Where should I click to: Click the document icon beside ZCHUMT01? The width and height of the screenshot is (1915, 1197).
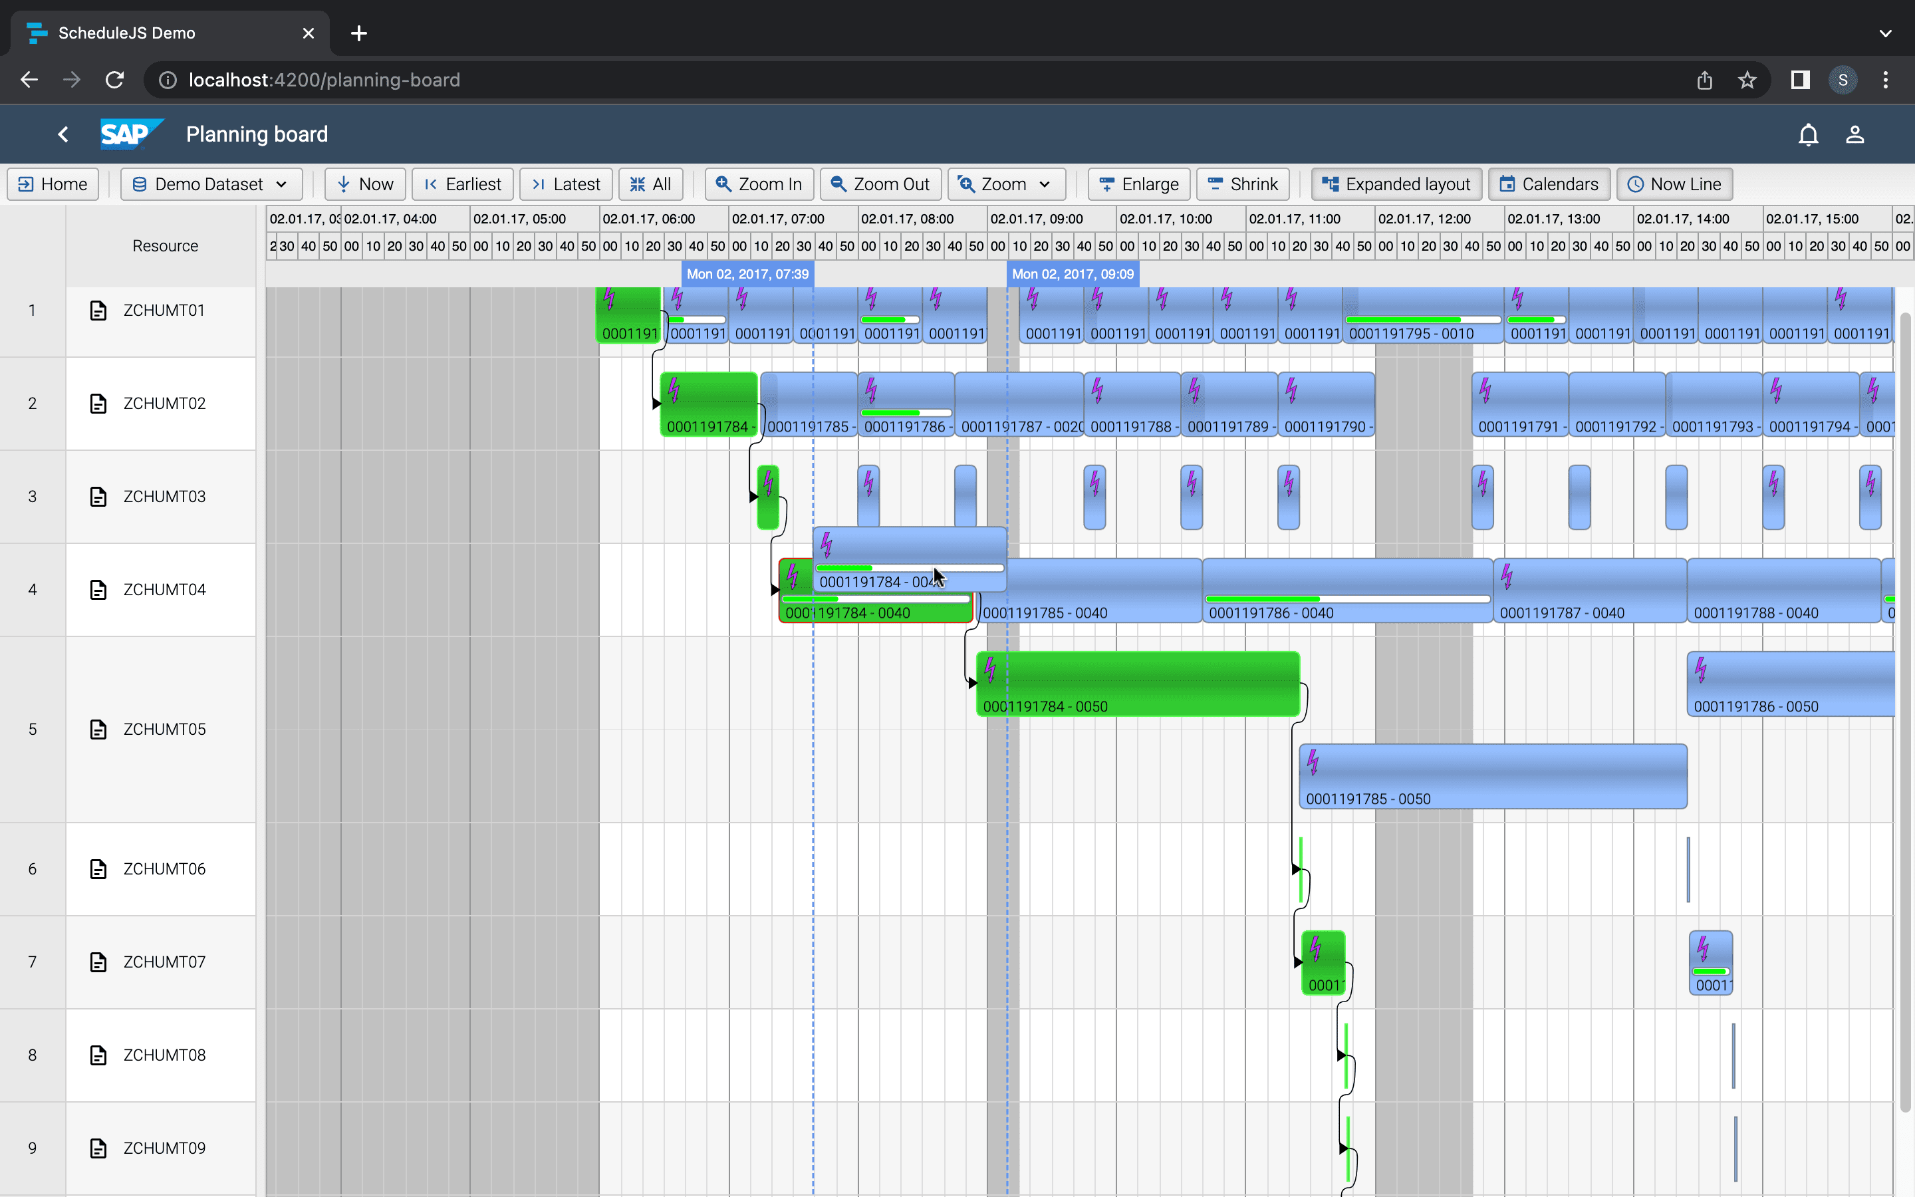98,311
